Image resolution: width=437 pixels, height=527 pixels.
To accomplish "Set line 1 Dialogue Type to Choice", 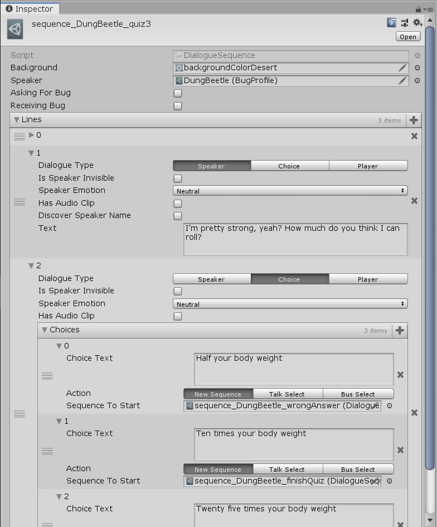I will pyautogui.click(x=290, y=166).
